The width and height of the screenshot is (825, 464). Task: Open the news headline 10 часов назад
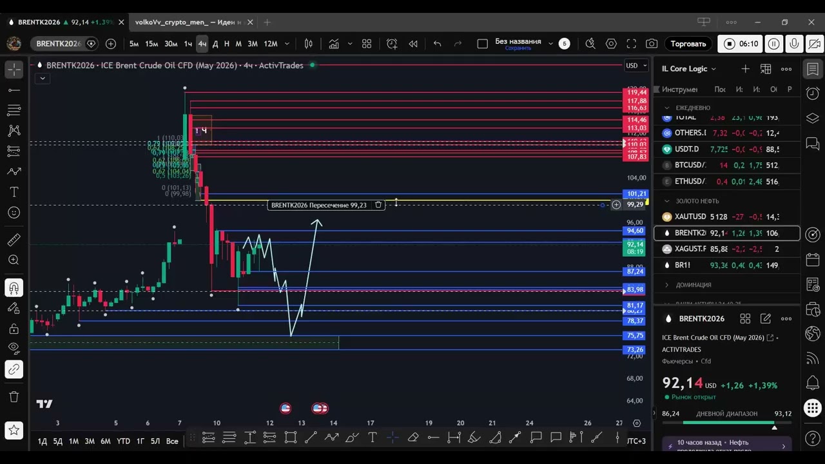726,446
